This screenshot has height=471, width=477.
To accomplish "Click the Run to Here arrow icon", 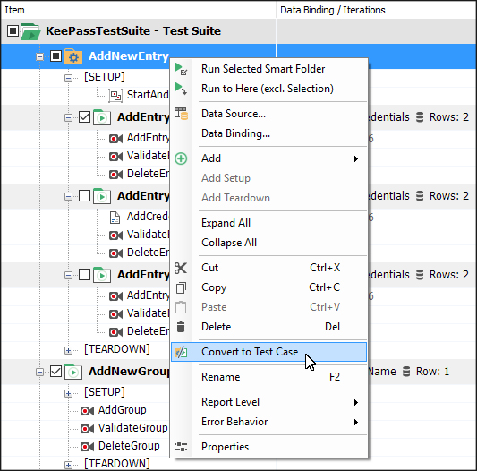I will coord(181,89).
